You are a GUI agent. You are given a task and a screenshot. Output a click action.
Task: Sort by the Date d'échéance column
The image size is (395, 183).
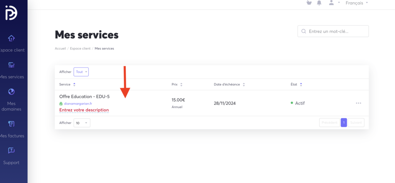coord(244,84)
